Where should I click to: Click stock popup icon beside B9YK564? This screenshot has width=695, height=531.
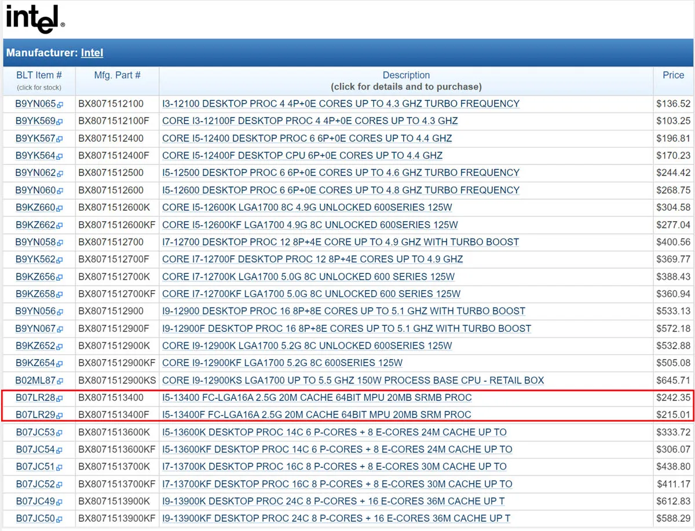(x=60, y=156)
